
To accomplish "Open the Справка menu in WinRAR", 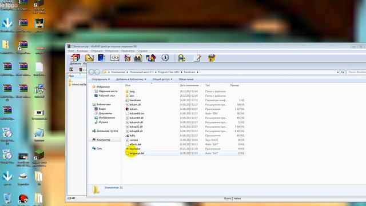I will pos(142,51).
